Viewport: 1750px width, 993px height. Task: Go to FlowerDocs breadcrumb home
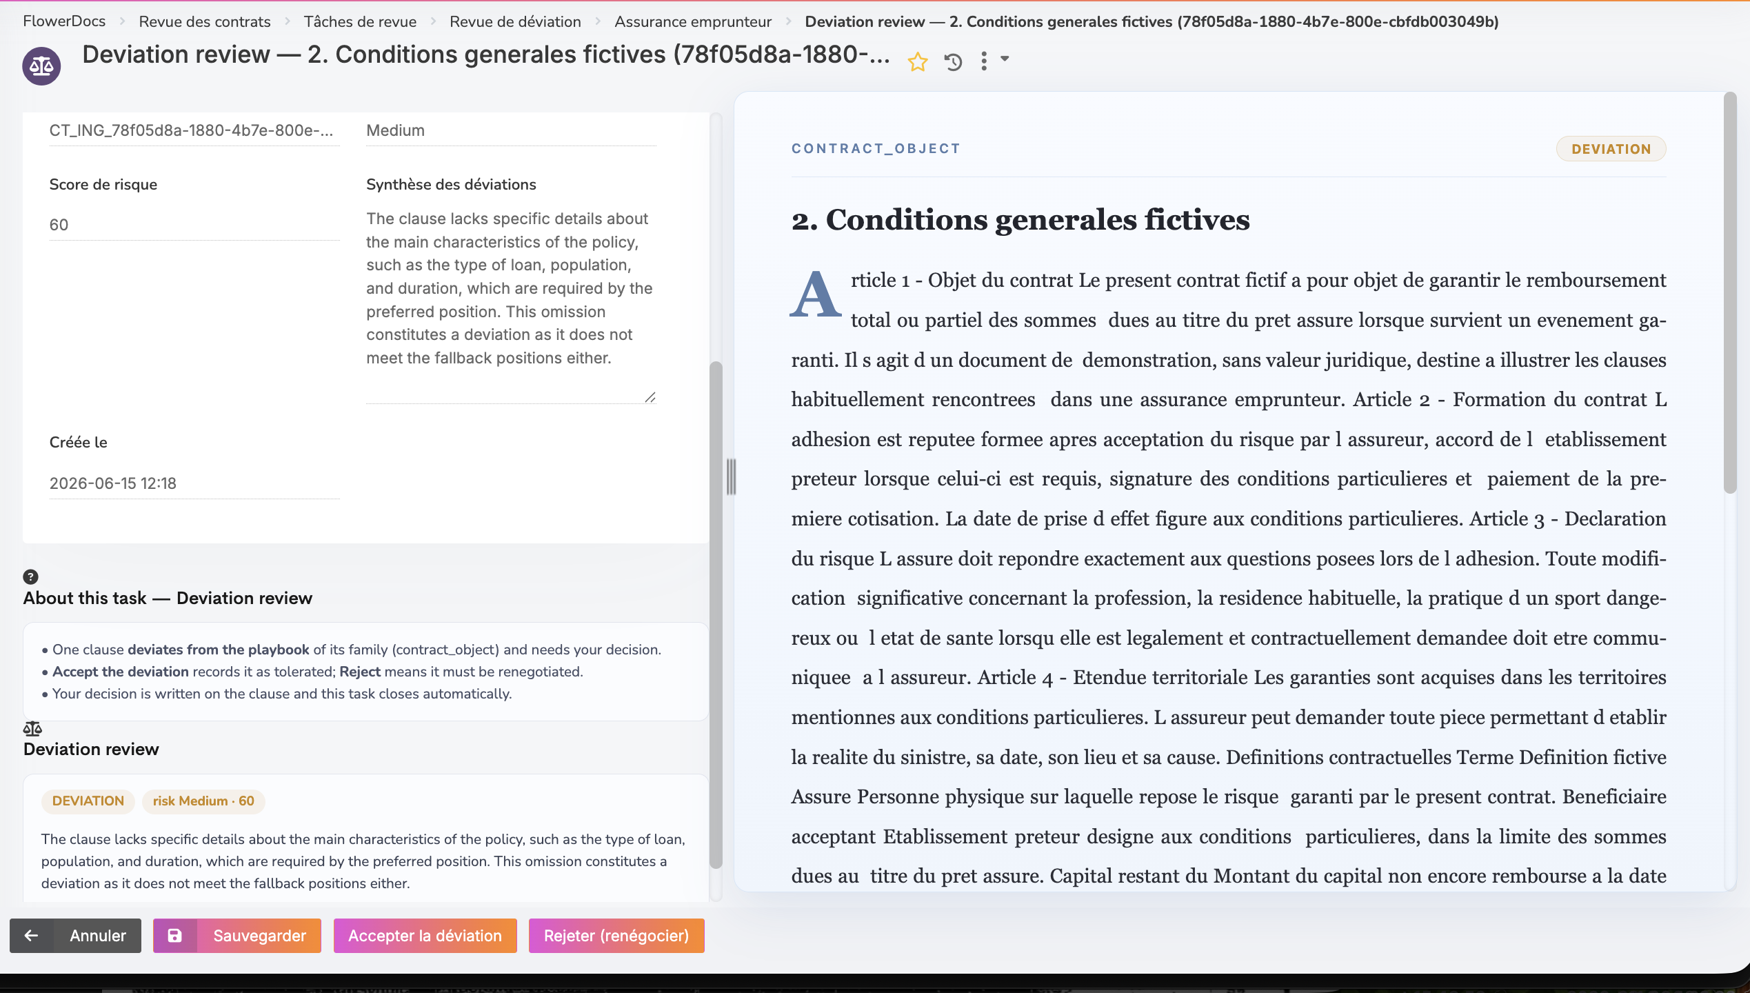64,21
